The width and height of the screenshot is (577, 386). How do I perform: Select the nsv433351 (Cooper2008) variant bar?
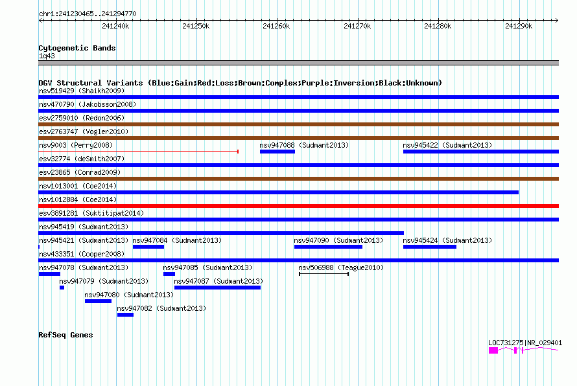298,260
